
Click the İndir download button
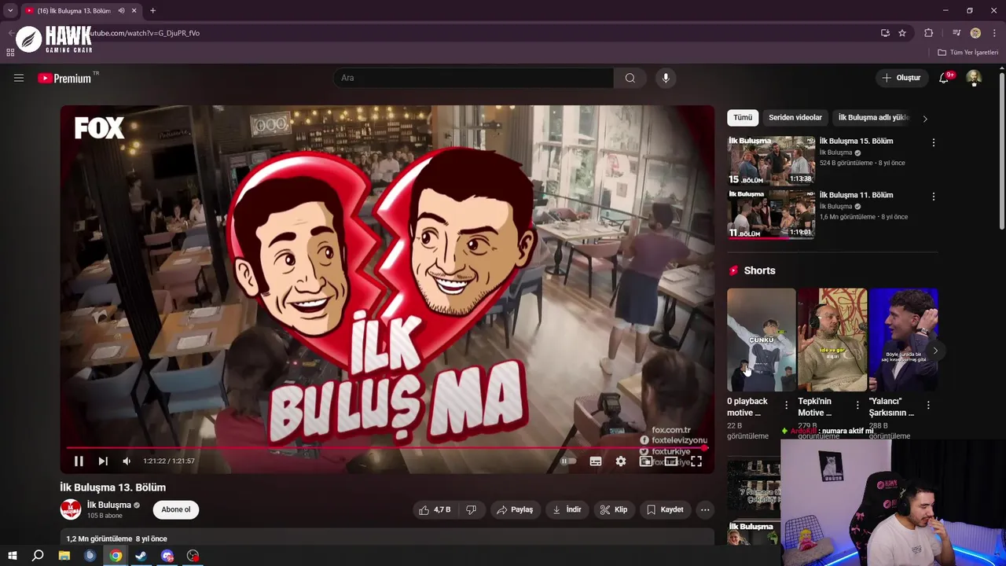click(x=567, y=509)
